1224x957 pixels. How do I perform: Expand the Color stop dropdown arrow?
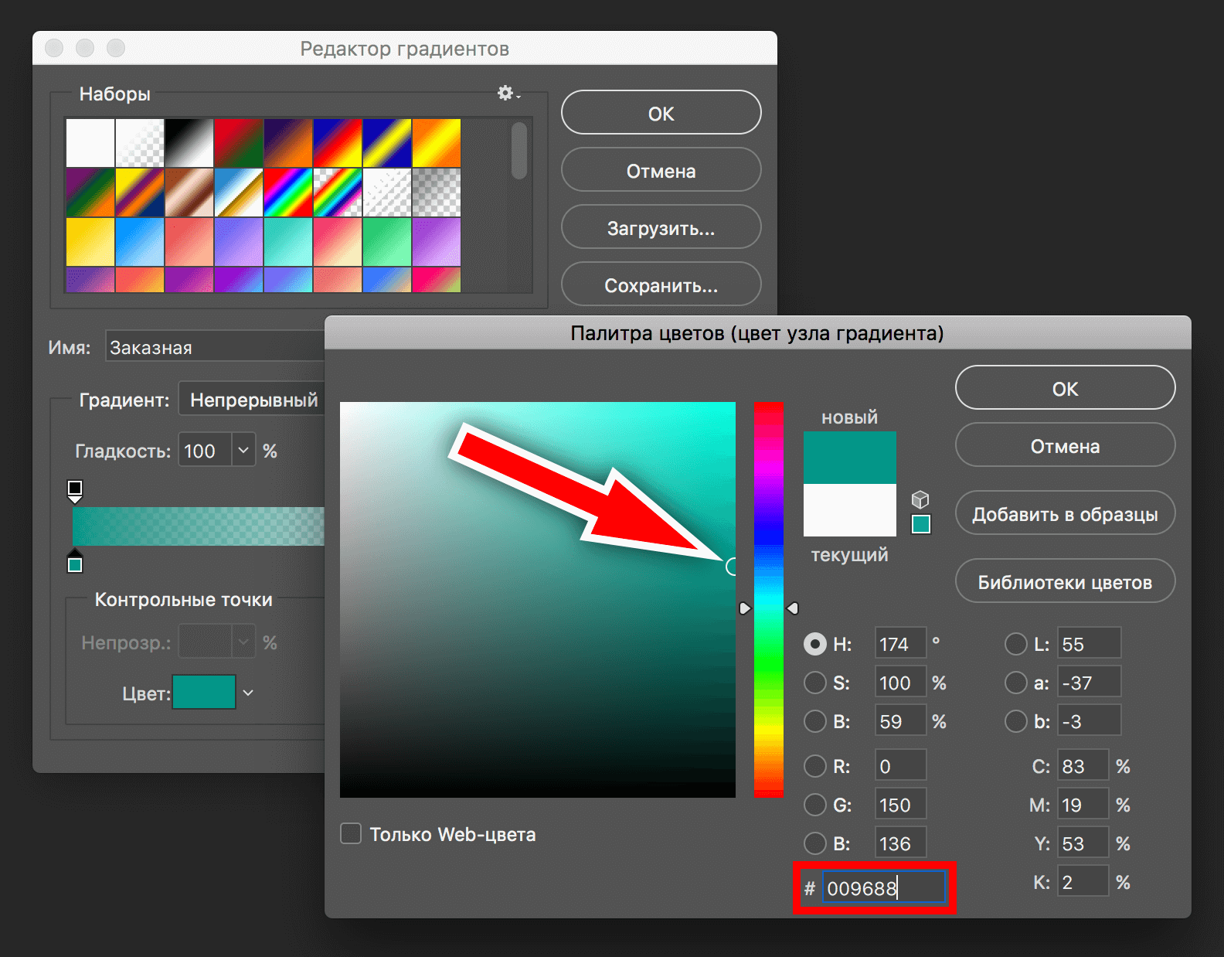tap(248, 693)
